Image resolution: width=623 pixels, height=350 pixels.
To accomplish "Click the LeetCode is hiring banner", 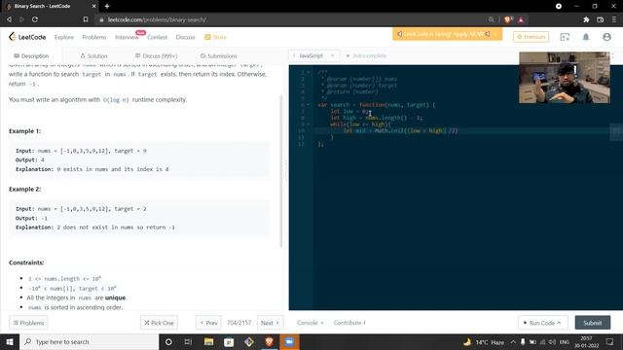I will click(448, 34).
